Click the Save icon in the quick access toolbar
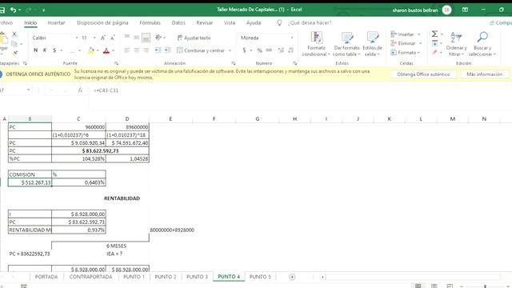This screenshot has width=512, height=288. tap(2, 10)
